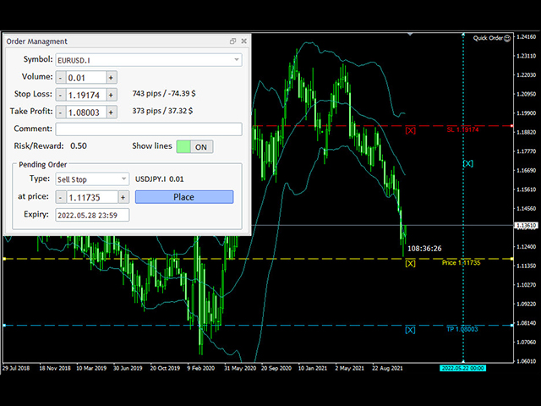The width and height of the screenshot is (541, 406).
Task: Toggle the Show lines ON switch
Action: tap(194, 146)
